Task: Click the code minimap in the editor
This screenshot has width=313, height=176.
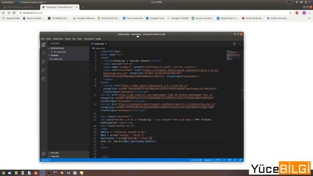Action: [233, 56]
